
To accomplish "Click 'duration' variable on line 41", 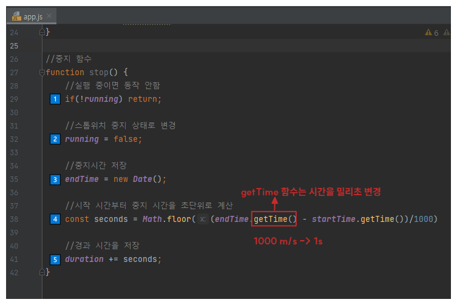I will [x=84, y=259].
